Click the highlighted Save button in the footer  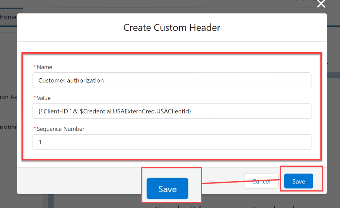[x=298, y=181]
